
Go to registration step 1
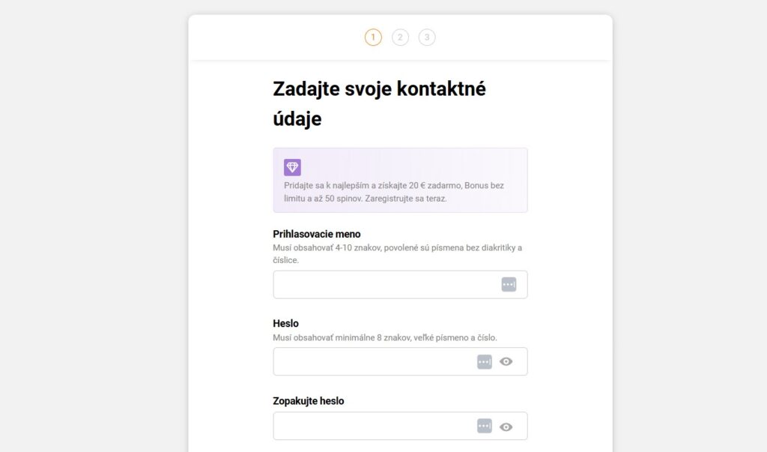pyautogui.click(x=373, y=37)
